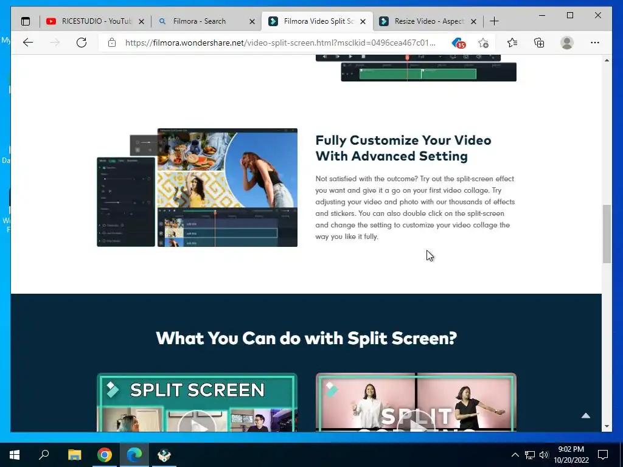The image size is (623, 467).
Task: Click the Microsoft Edge taskbar icon
Action: [134, 455]
